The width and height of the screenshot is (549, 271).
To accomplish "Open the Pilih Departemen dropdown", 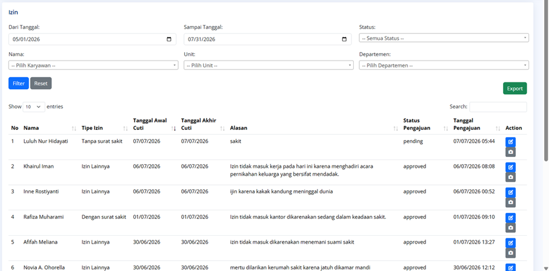I will [444, 65].
